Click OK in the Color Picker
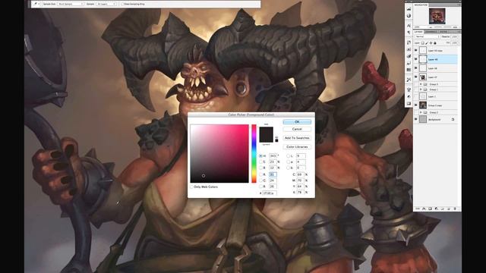 (297, 121)
